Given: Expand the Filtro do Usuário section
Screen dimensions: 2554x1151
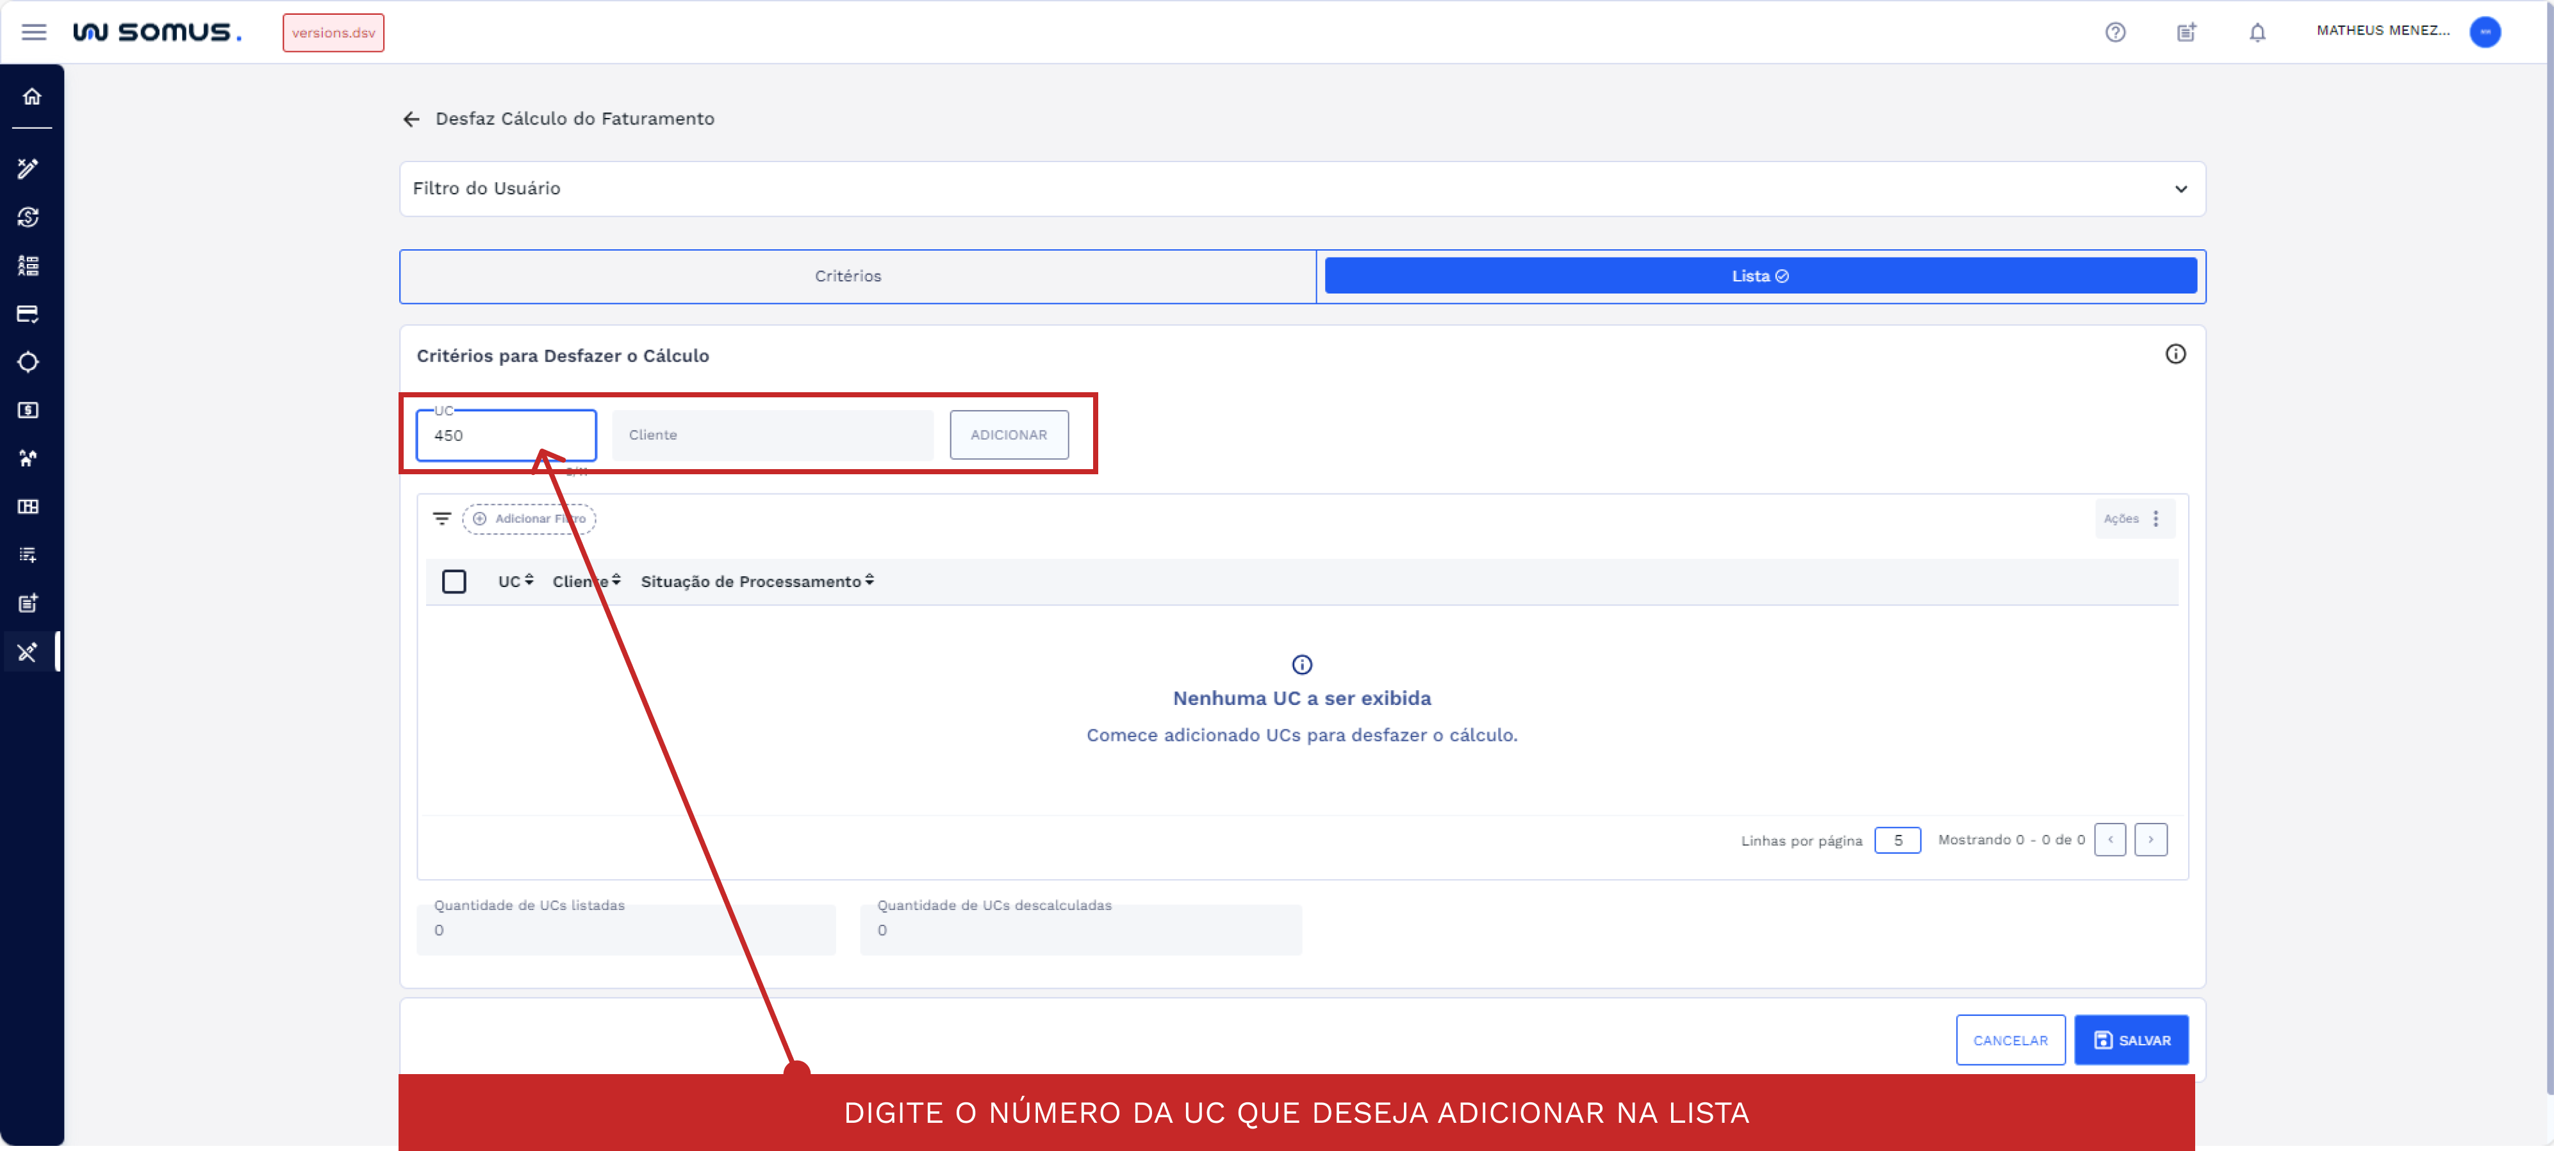Looking at the screenshot, I should [x=2180, y=188].
